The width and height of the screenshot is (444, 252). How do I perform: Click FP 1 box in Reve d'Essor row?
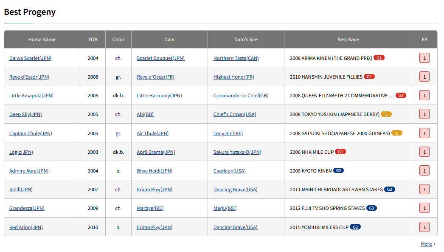(424, 76)
